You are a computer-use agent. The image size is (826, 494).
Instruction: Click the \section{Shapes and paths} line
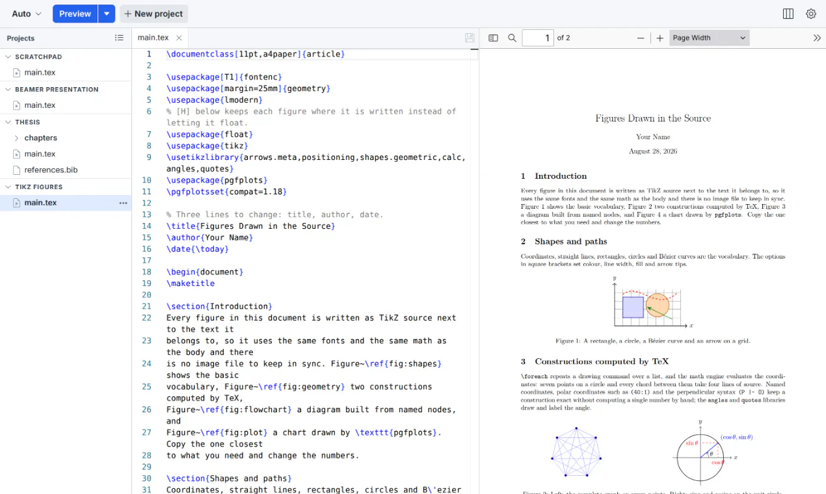click(229, 478)
